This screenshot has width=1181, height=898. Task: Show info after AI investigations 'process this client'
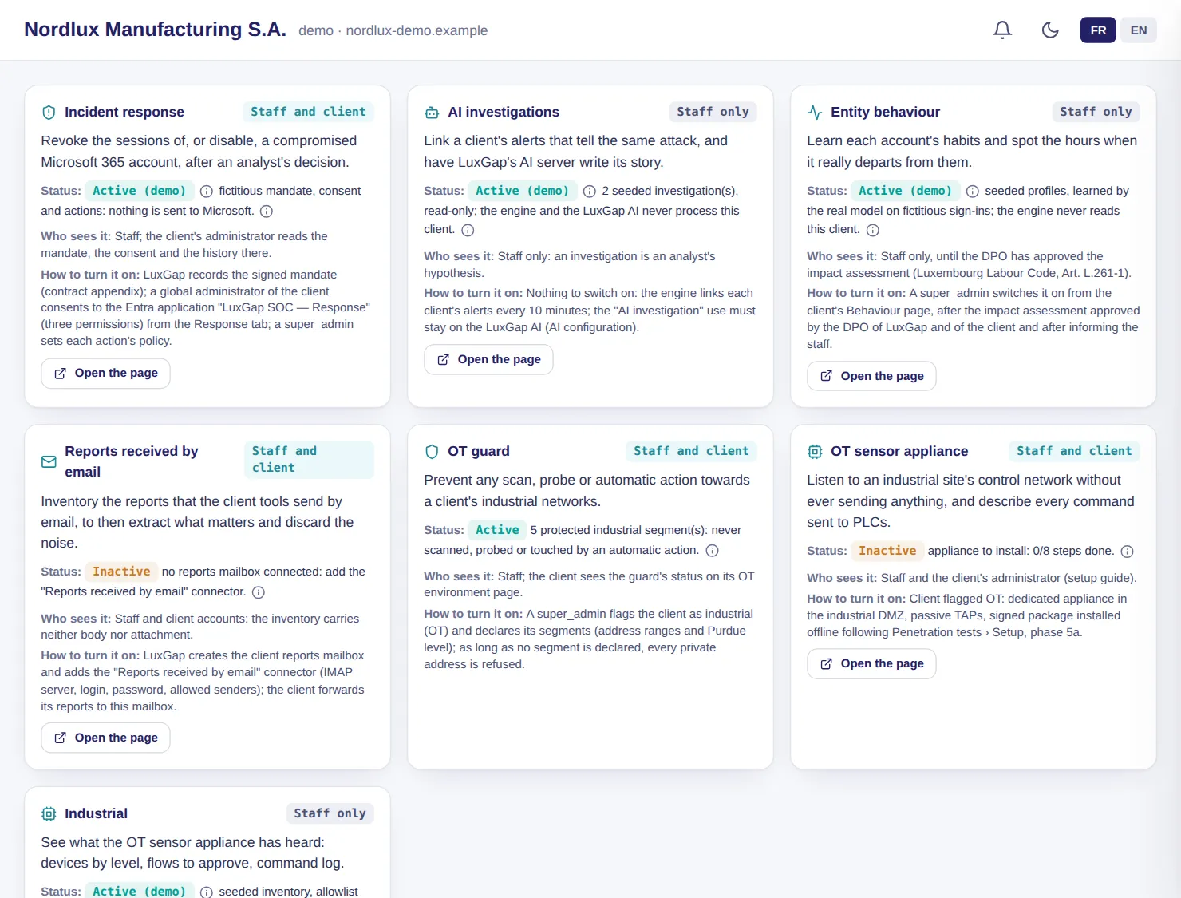click(x=468, y=231)
